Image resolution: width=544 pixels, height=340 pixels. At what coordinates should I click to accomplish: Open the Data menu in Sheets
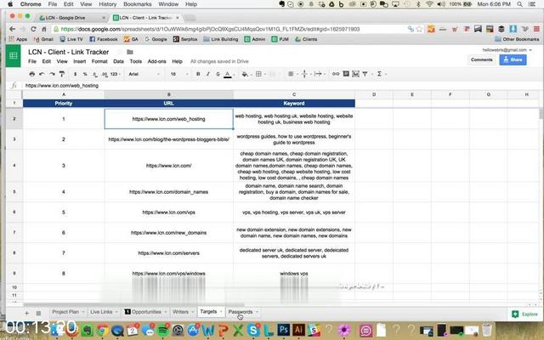pyautogui.click(x=118, y=61)
